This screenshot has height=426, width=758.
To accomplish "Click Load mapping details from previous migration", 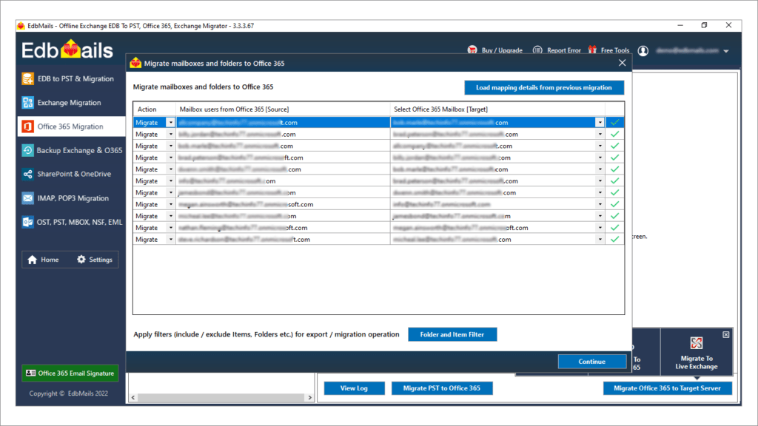I will 544,87.
